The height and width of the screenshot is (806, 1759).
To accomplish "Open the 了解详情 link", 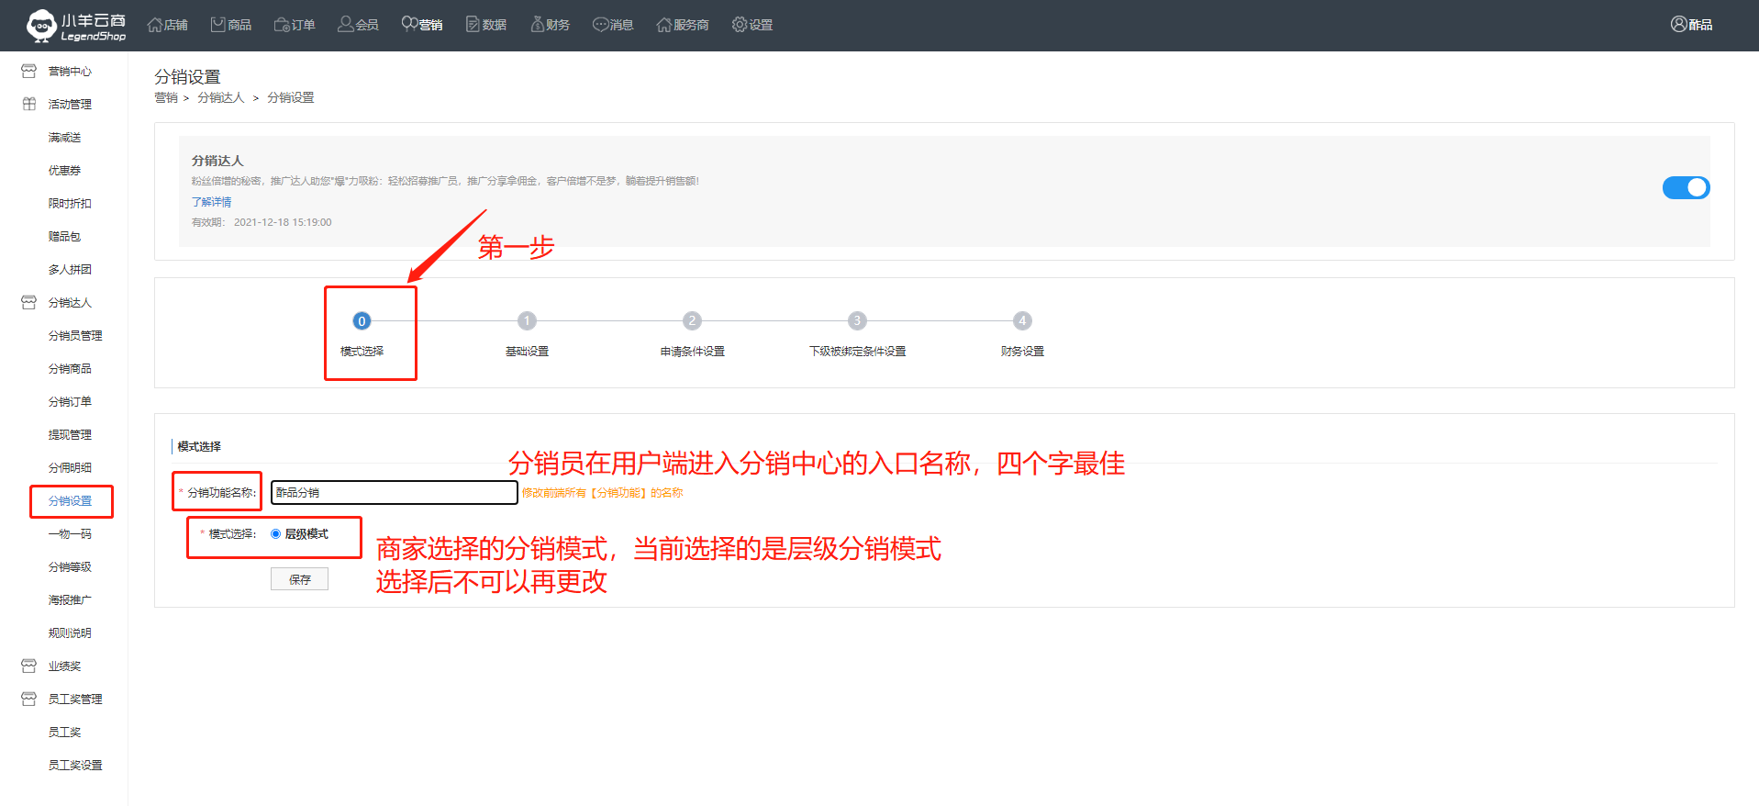I will (211, 202).
